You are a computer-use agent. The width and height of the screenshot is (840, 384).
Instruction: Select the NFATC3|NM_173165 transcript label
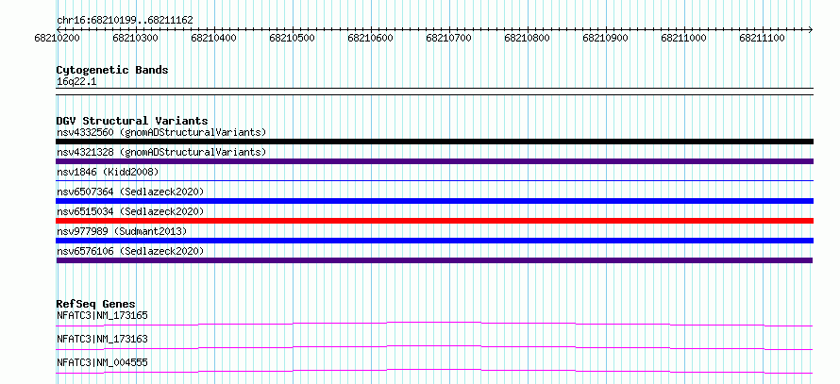(102, 315)
